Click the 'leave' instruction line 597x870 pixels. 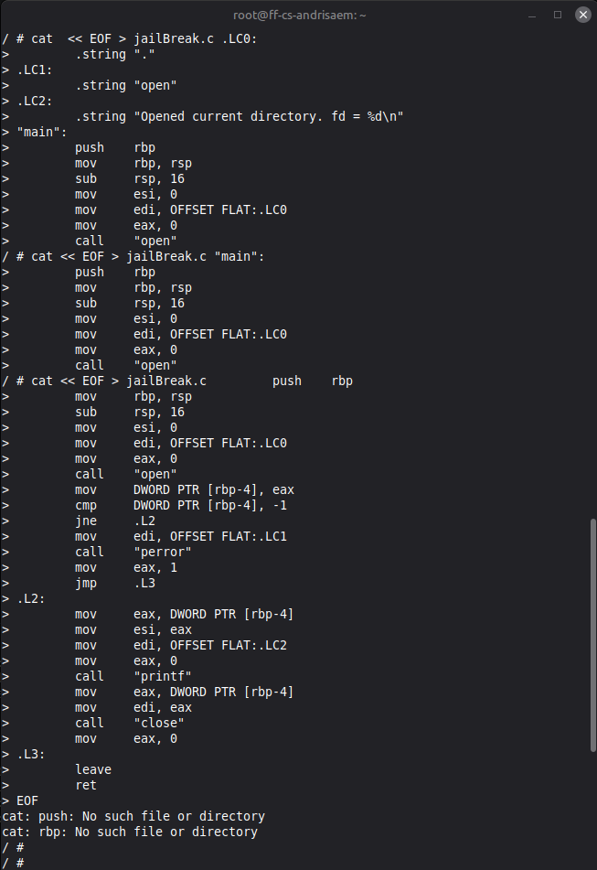(93, 769)
